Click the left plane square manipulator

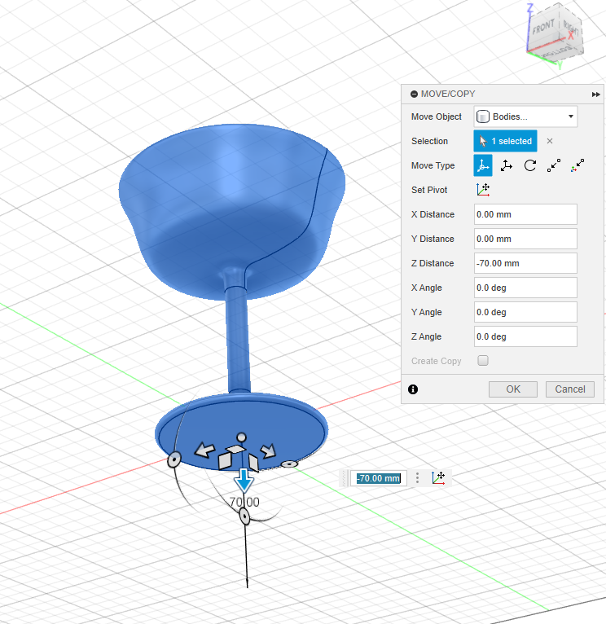225,461
